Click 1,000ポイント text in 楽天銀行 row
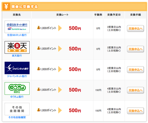Image resolution: width=148 pixels, height=123 pixels. pyautogui.click(x=48, y=49)
